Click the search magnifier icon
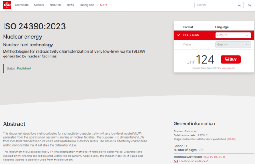The image size is (255, 164). coord(239,5)
